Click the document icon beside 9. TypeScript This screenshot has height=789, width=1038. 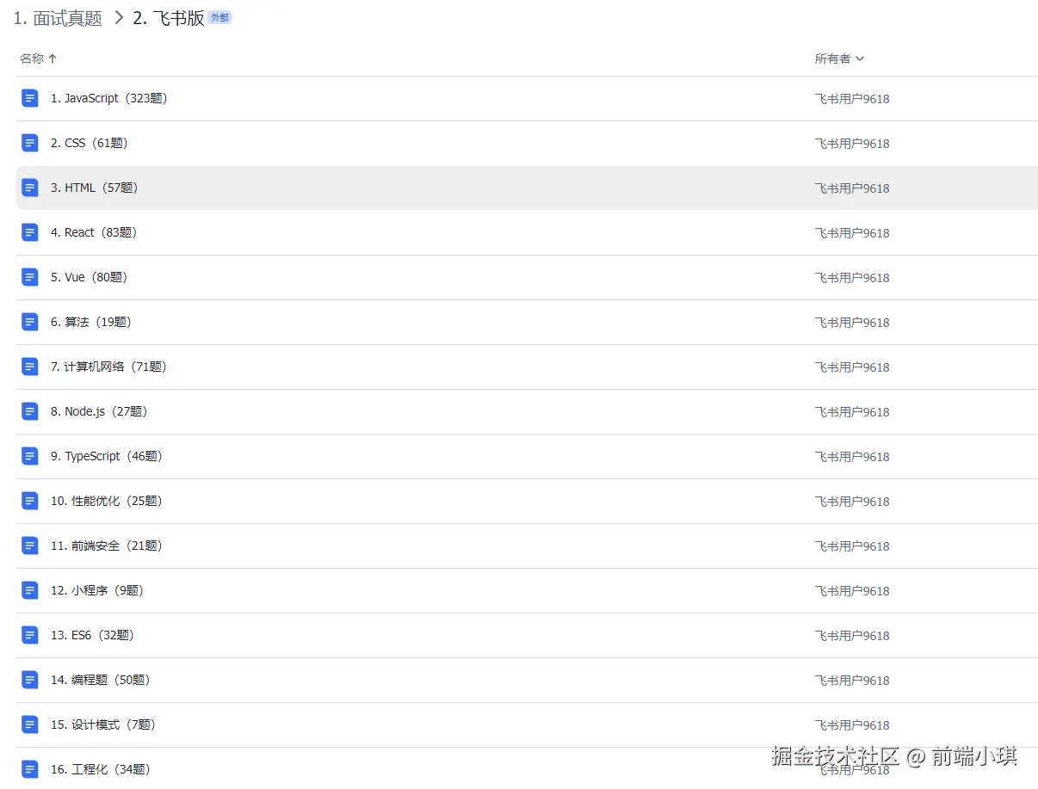pyautogui.click(x=30, y=455)
